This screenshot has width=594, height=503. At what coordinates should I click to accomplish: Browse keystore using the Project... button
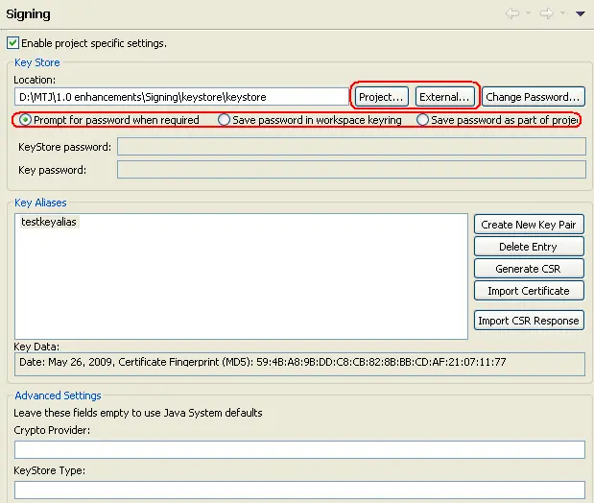pyautogui.click(x=382, y=97)
